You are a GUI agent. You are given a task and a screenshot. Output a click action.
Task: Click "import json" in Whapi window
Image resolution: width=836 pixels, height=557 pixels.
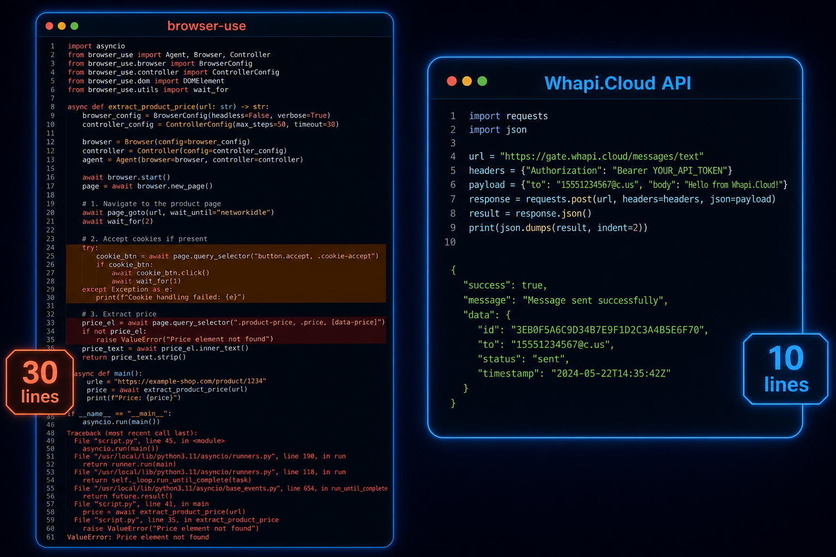click(x=498, y=130)
